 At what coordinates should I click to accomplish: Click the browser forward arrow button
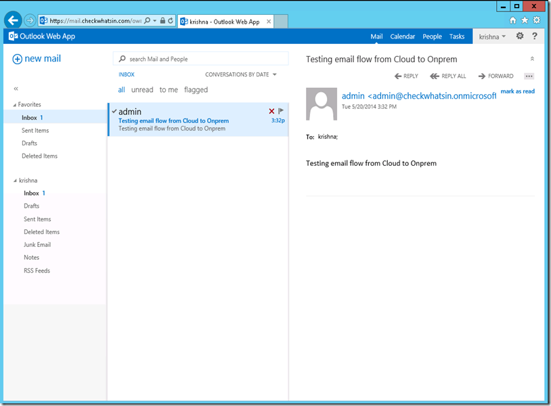click(x=30, y=21)
